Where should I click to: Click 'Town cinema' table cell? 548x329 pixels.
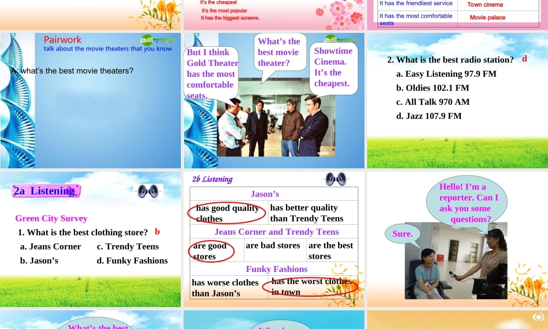[485, 4]
